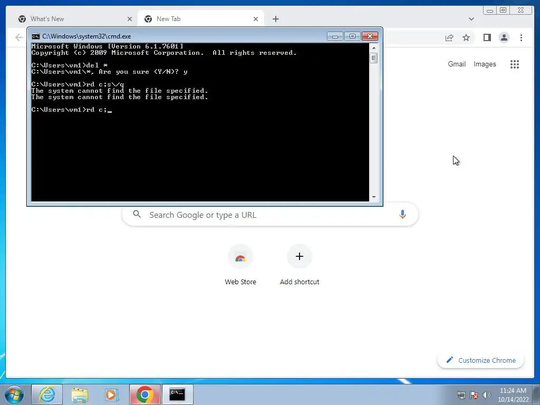Image resolution: width=540 pixels, height=405 pixels.
Task: Open the Web Store shortcut
Action: [x=240, y=265]
